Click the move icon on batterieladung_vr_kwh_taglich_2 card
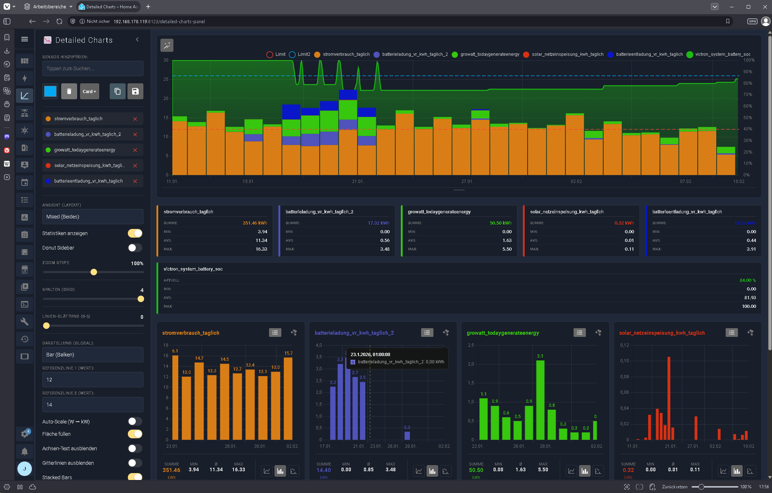This screenshot has width=772, height=493. click(x=446, y=333)
